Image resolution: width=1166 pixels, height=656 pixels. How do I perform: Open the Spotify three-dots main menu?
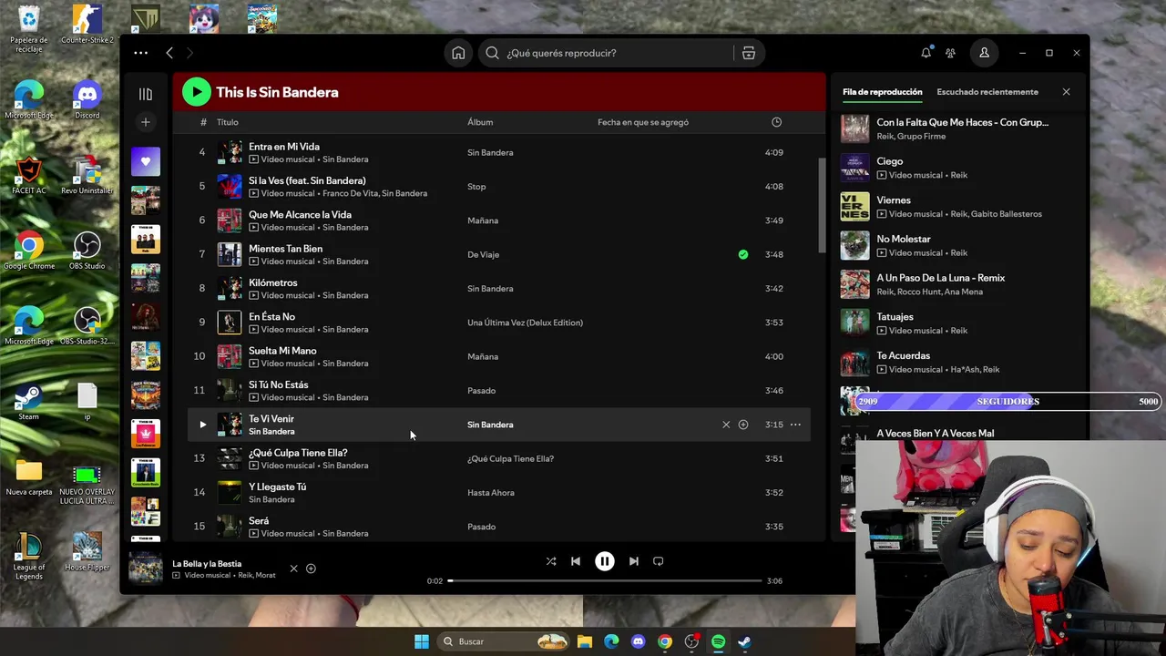(140, 53)
